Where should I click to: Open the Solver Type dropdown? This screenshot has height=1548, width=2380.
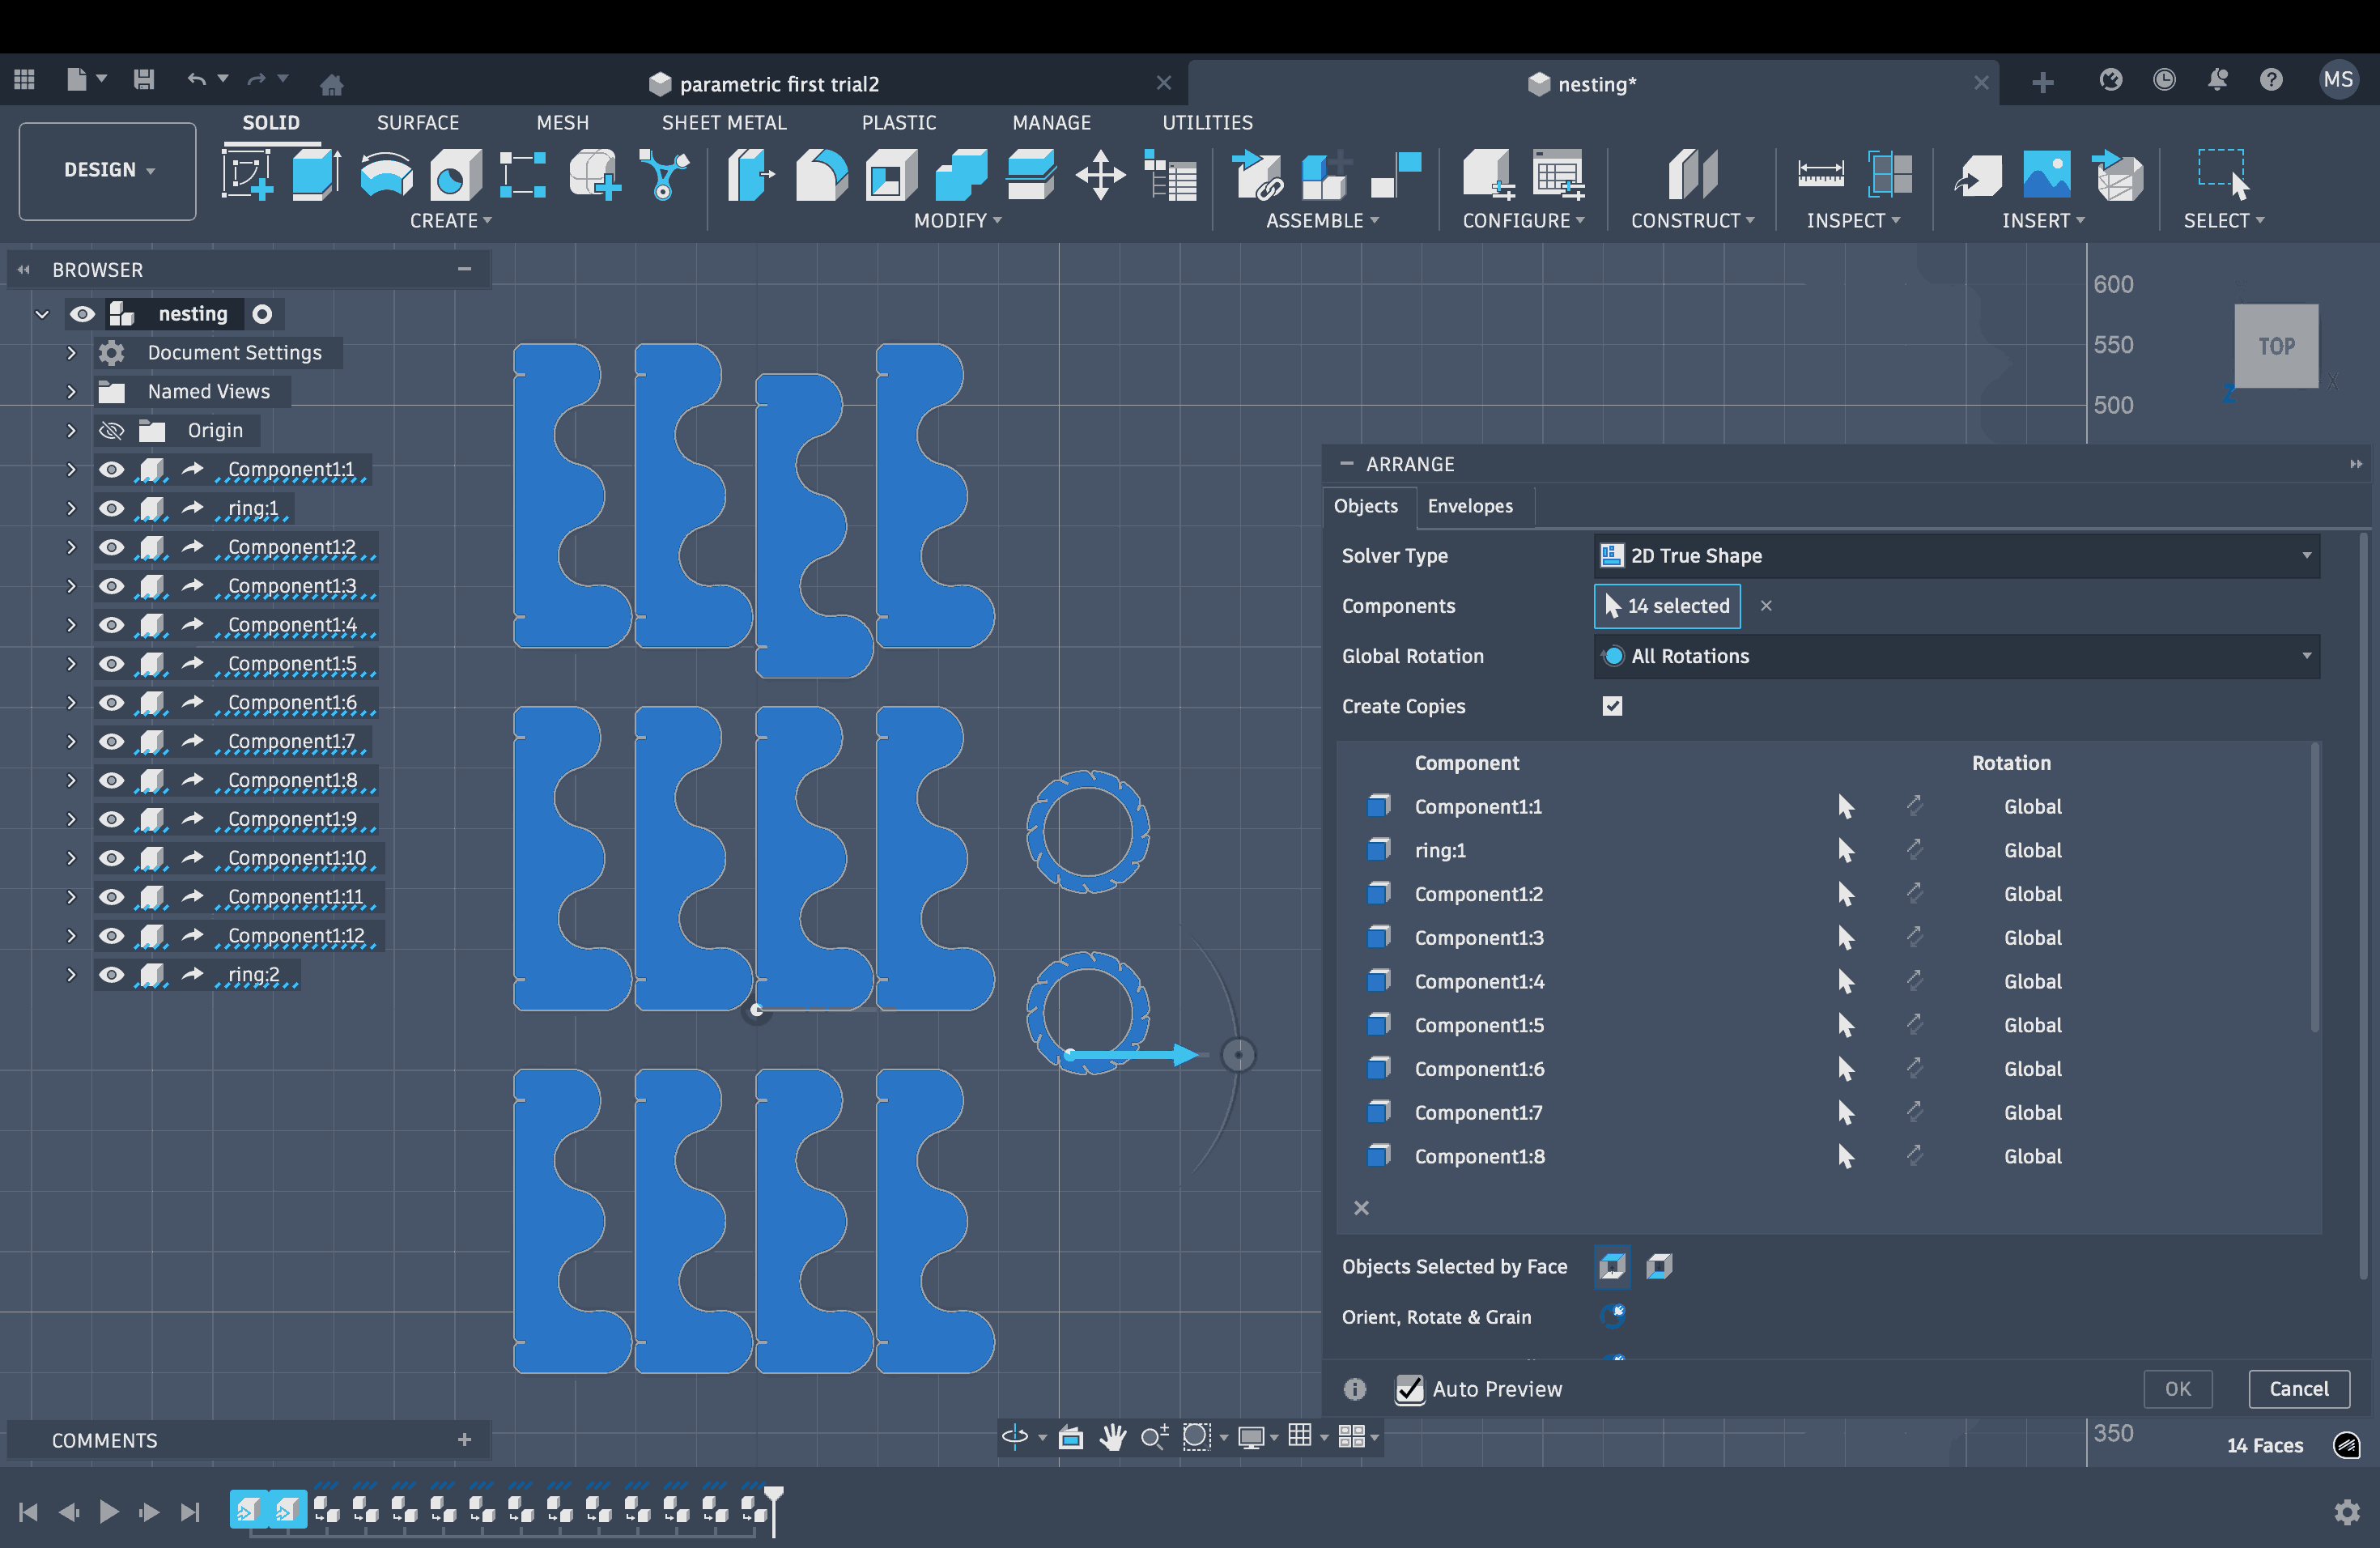click(1956, 555)
